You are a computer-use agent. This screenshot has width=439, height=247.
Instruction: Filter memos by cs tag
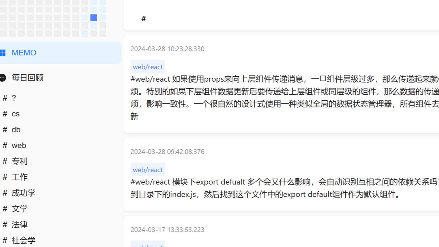pyautogui.click(x=16, y=114)
